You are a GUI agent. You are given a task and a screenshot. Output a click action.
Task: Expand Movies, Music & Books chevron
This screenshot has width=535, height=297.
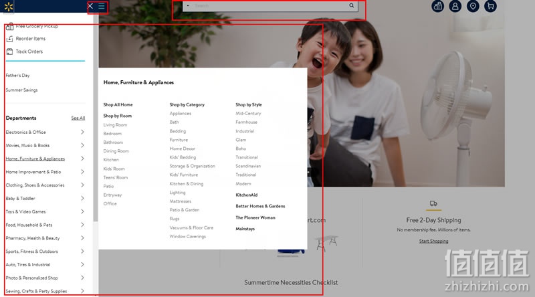click(x=82, y=145)
